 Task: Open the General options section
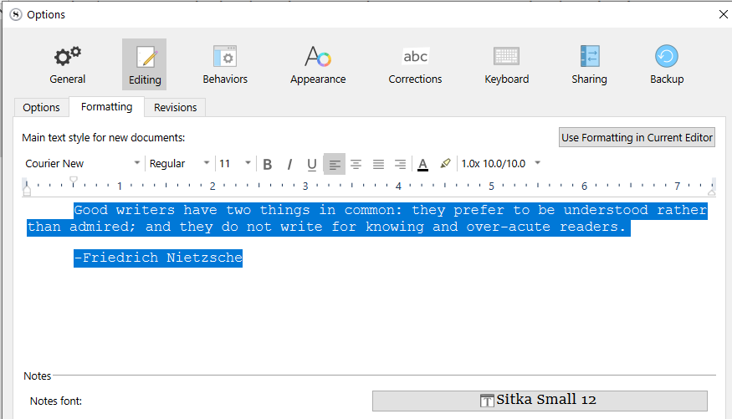(67, 65)
